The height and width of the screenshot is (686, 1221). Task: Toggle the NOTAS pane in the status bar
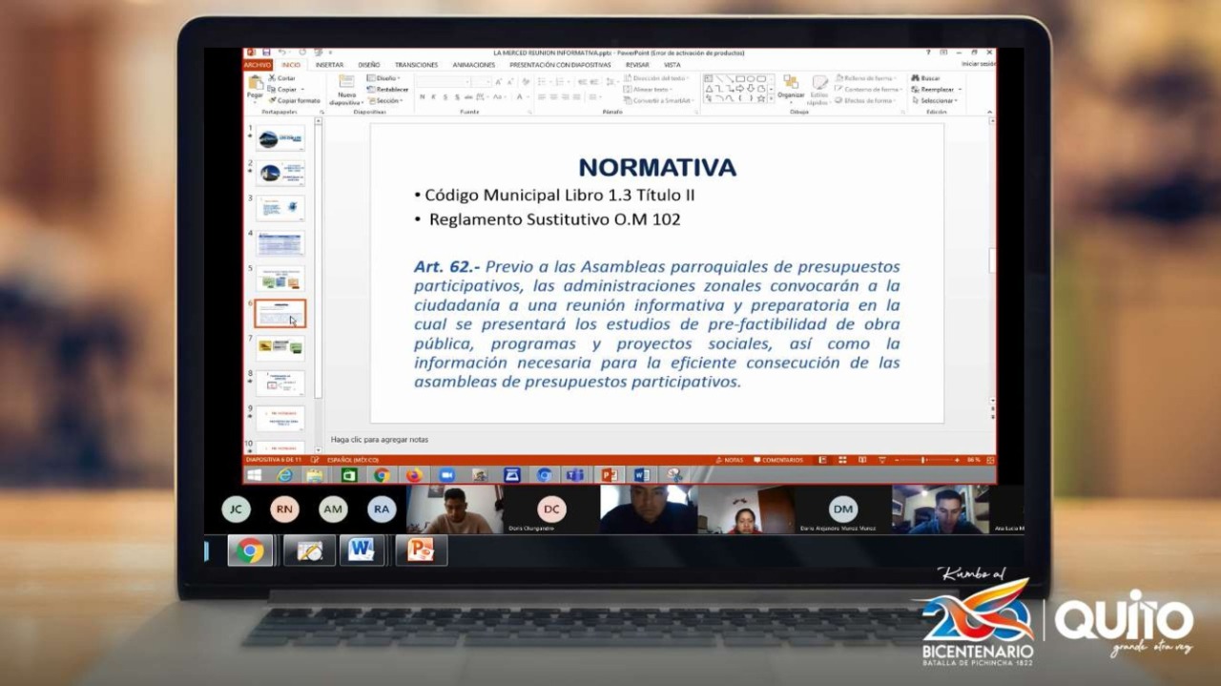(x=730, y=460)
